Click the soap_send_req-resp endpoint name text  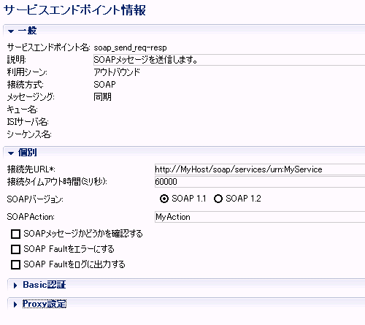(x=130, y=47)
